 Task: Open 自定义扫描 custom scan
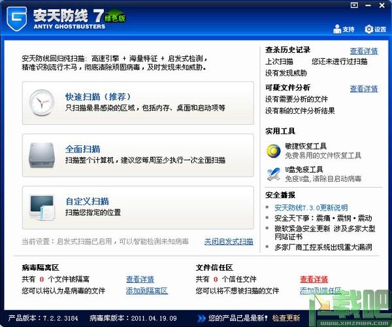coord(138,208)
